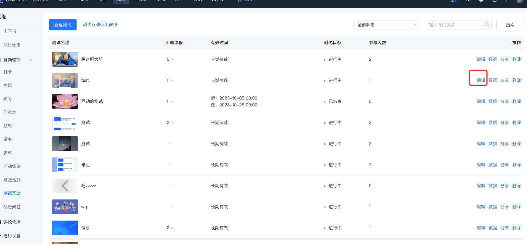
Task: Edit the 请求 test
Action: pos(481,228)
